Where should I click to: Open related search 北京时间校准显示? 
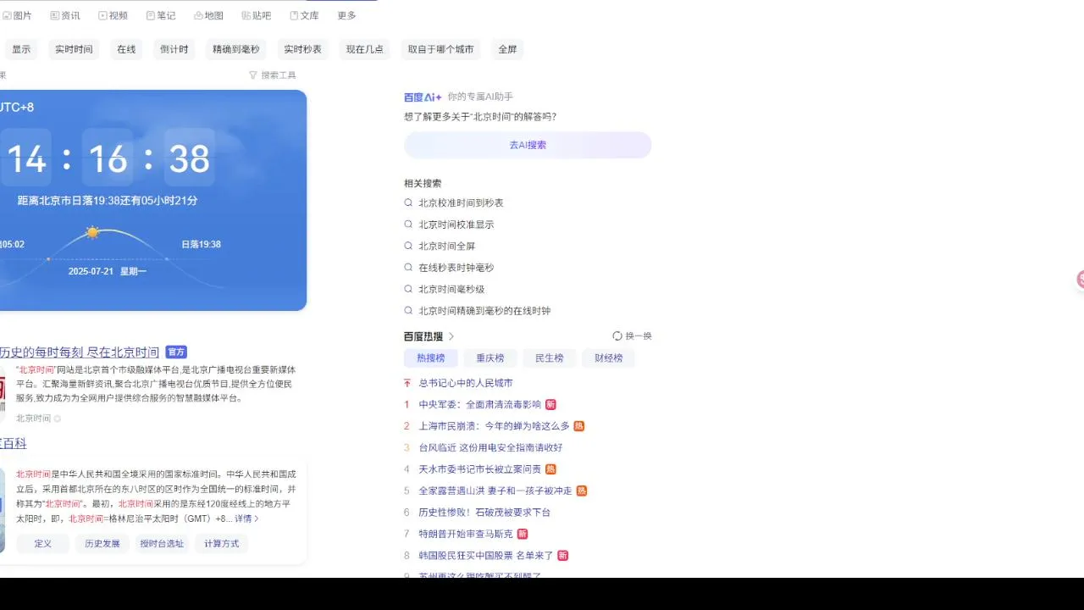[456, 225]
